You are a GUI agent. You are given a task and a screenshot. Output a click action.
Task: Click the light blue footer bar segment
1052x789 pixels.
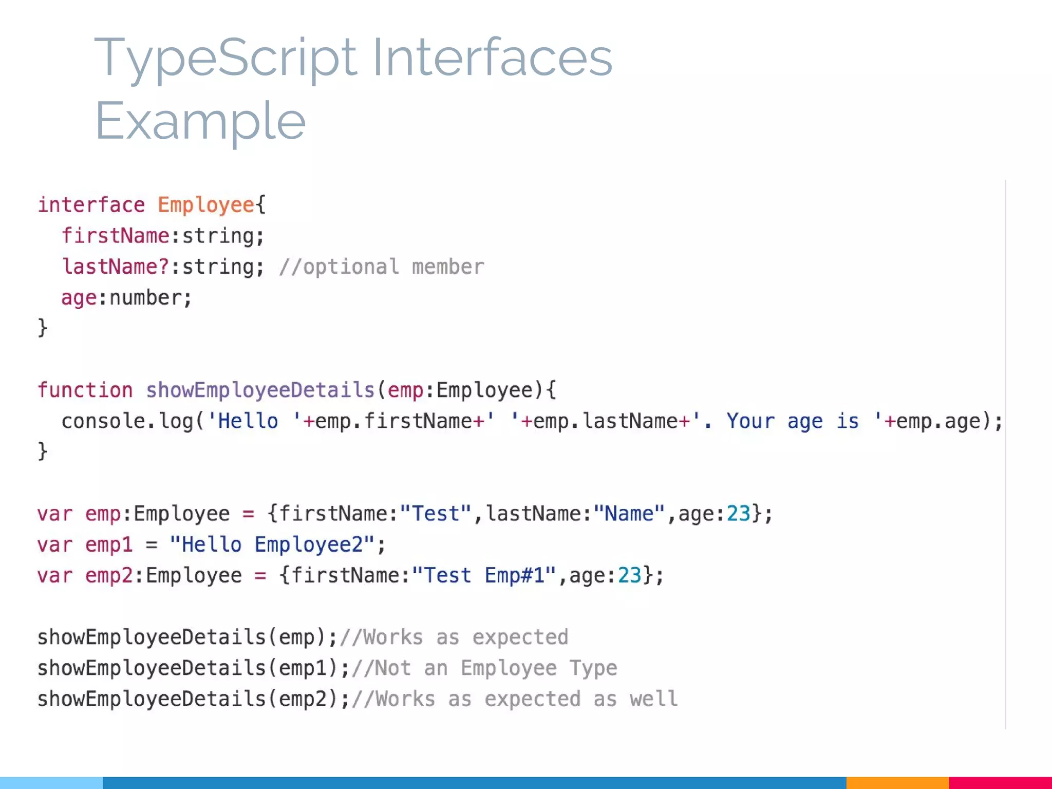(51, 782)
